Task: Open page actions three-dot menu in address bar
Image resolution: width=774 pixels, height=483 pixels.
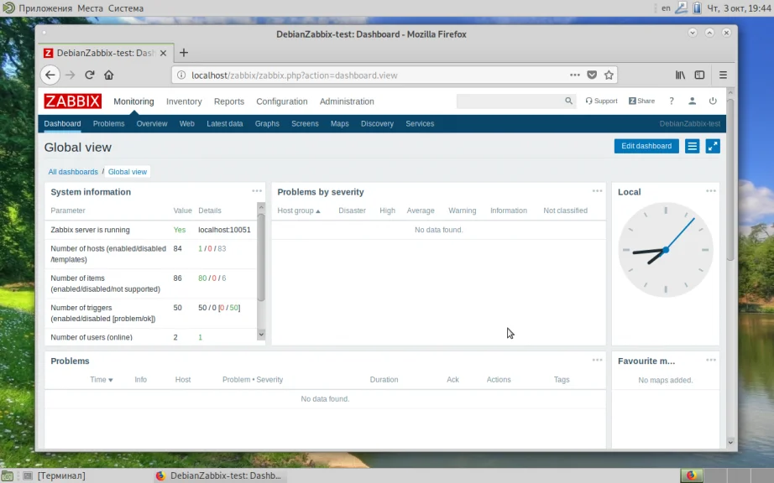Action: click(574, 75)
